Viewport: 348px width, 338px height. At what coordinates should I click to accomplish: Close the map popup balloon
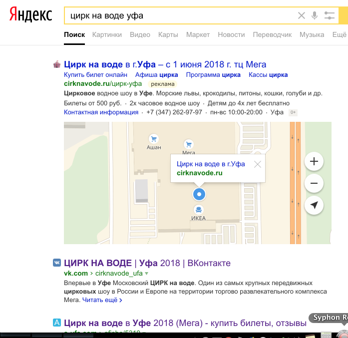tap(258, 164)
